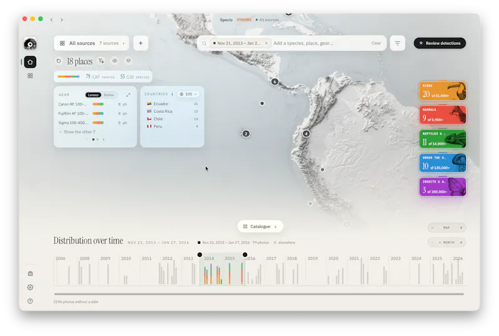Viewport: 499px width, 336px height.
Task: Select Ecuador in Countries list
Action: (x=172, y=103)
